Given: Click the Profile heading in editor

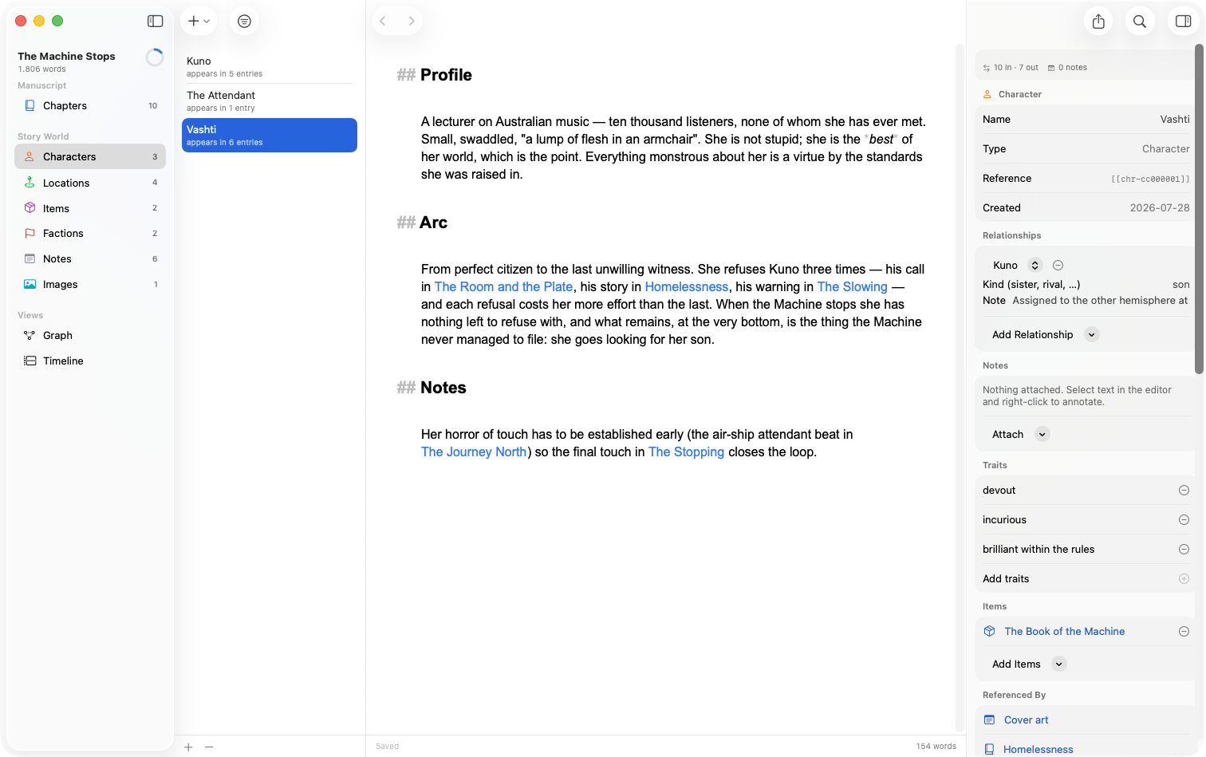Looking at the screenshot, I should point(446,75).
